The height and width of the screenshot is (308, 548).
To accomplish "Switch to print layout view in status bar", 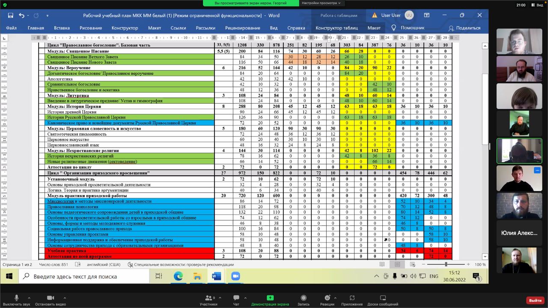I will pyautogui.click(x=397, y=264).
